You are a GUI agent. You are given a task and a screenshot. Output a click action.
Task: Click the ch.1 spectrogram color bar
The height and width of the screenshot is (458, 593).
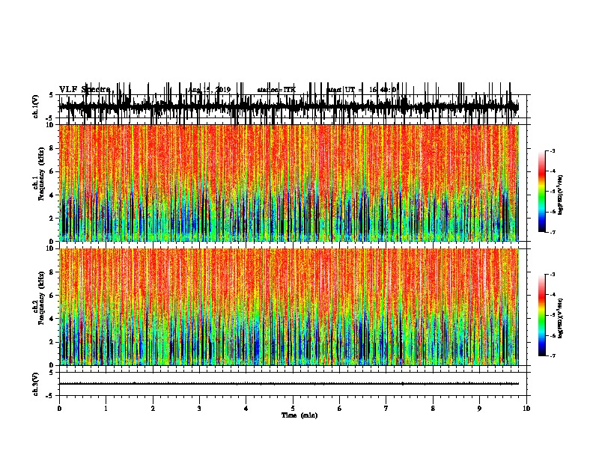(x=541, y=192)
